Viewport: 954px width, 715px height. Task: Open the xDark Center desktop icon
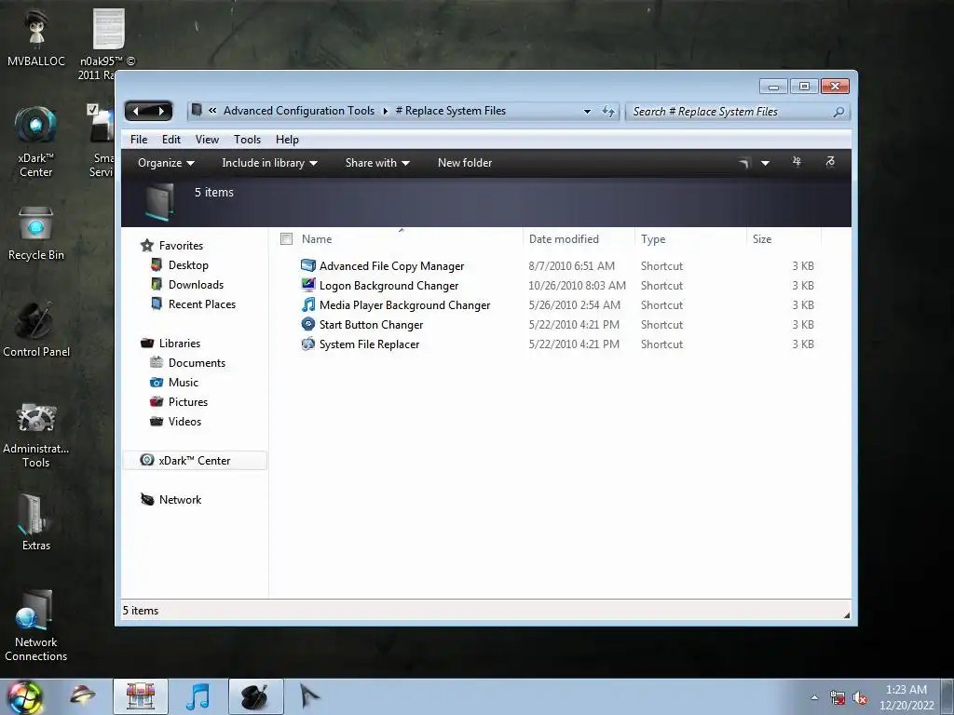click(x=36, y=127)
